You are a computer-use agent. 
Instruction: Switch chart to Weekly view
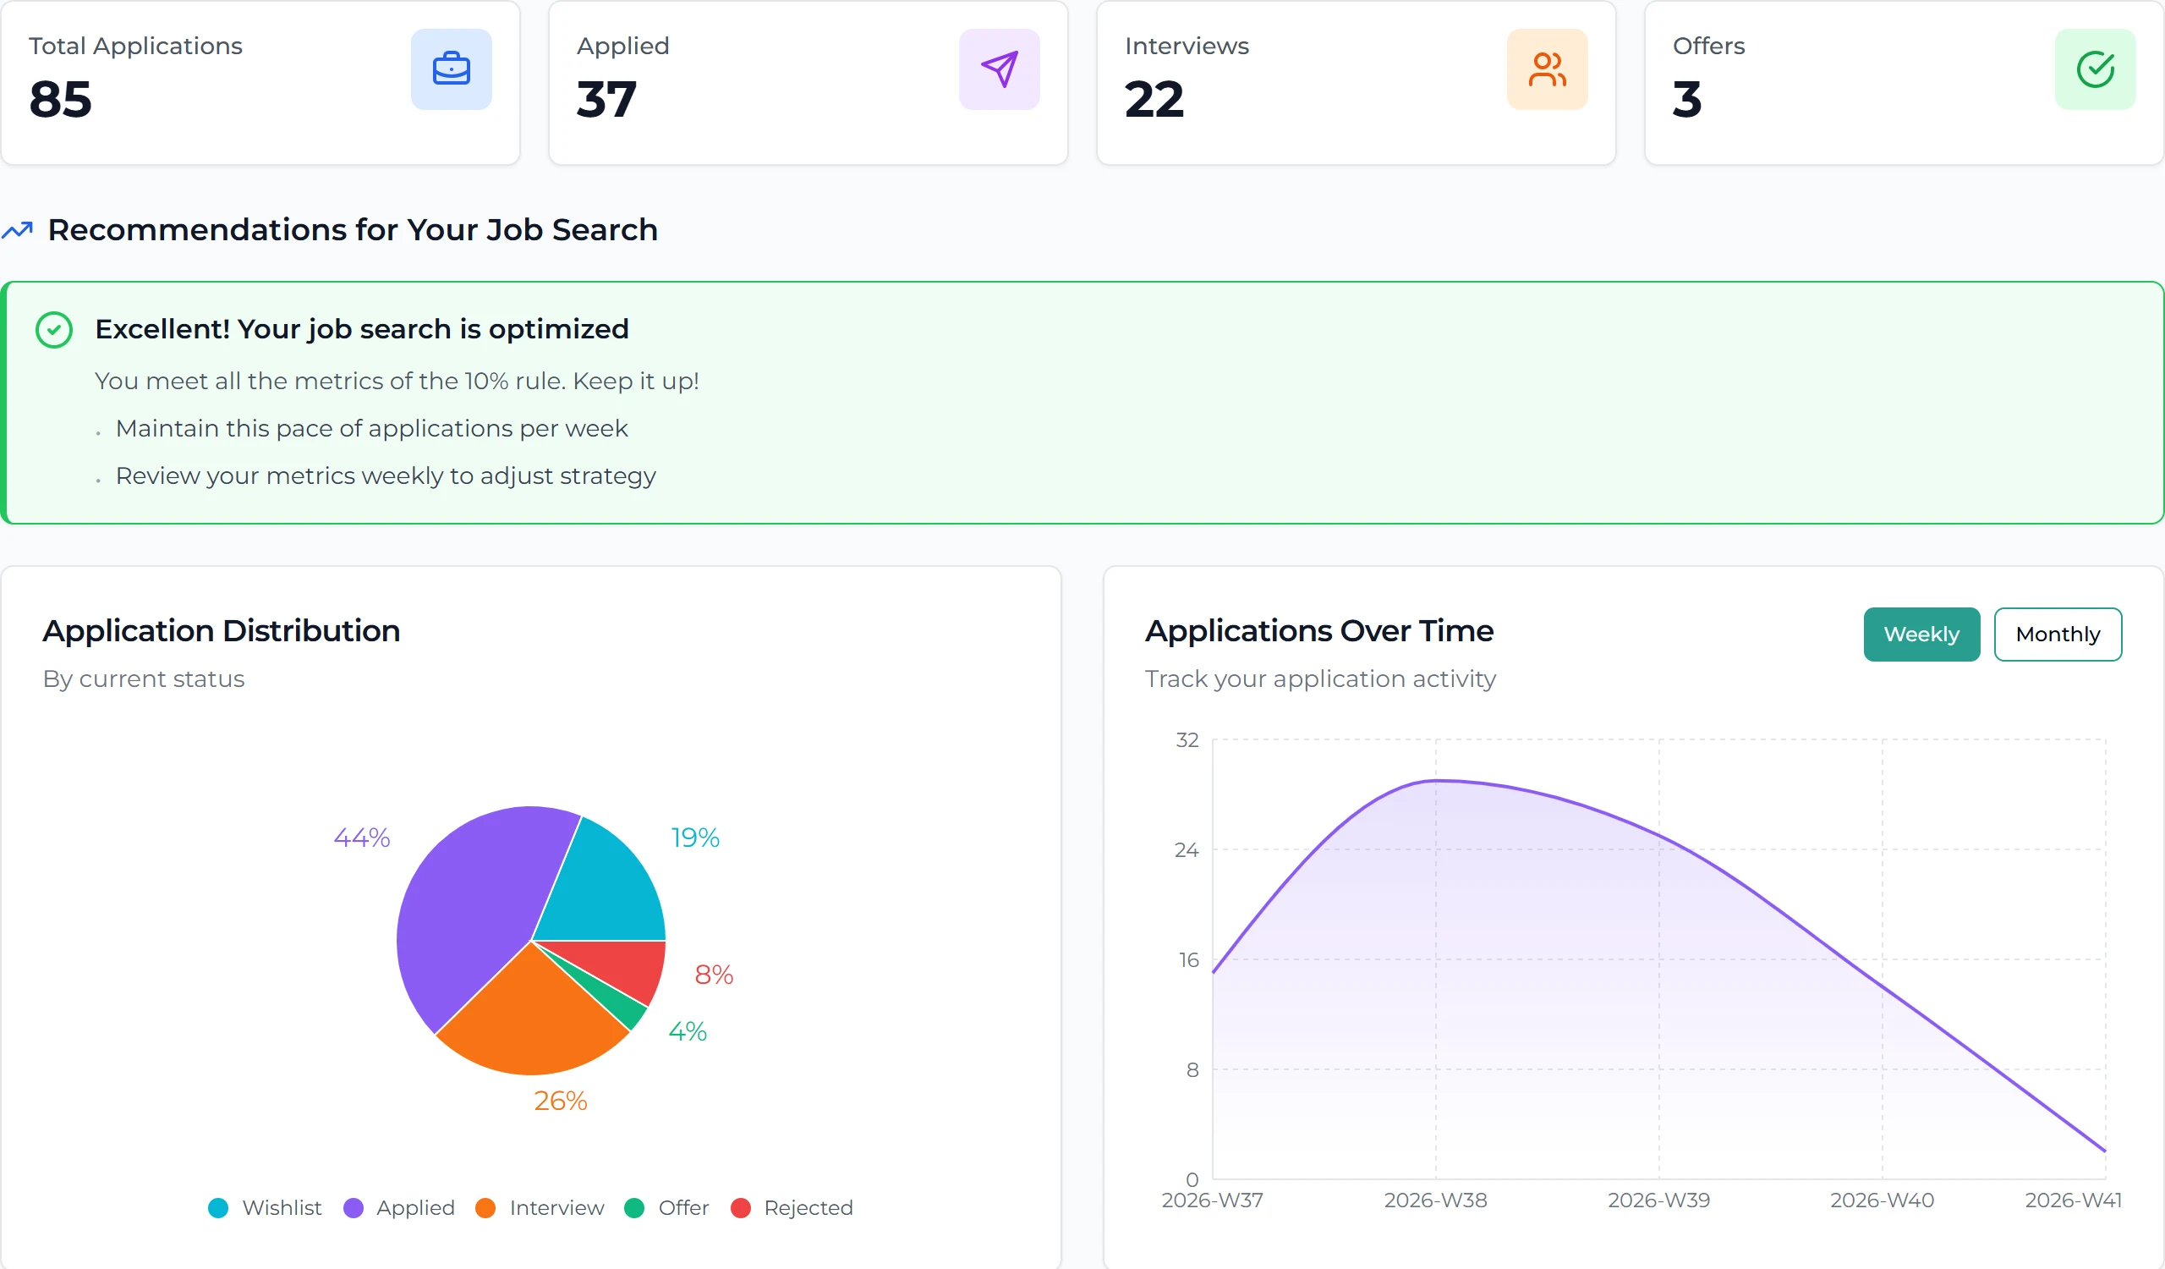pyautogui.click(x=1922, y=634)
